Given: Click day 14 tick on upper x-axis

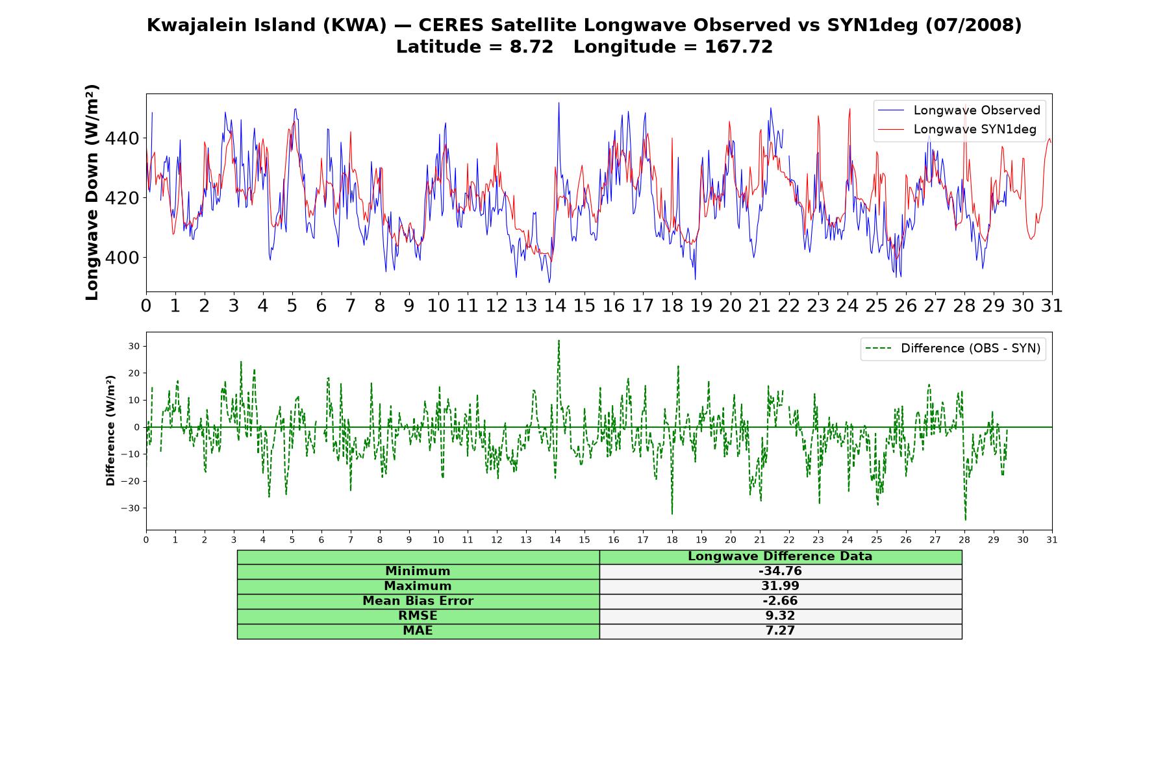Looking at the screenshot, I should click(555, 306).
